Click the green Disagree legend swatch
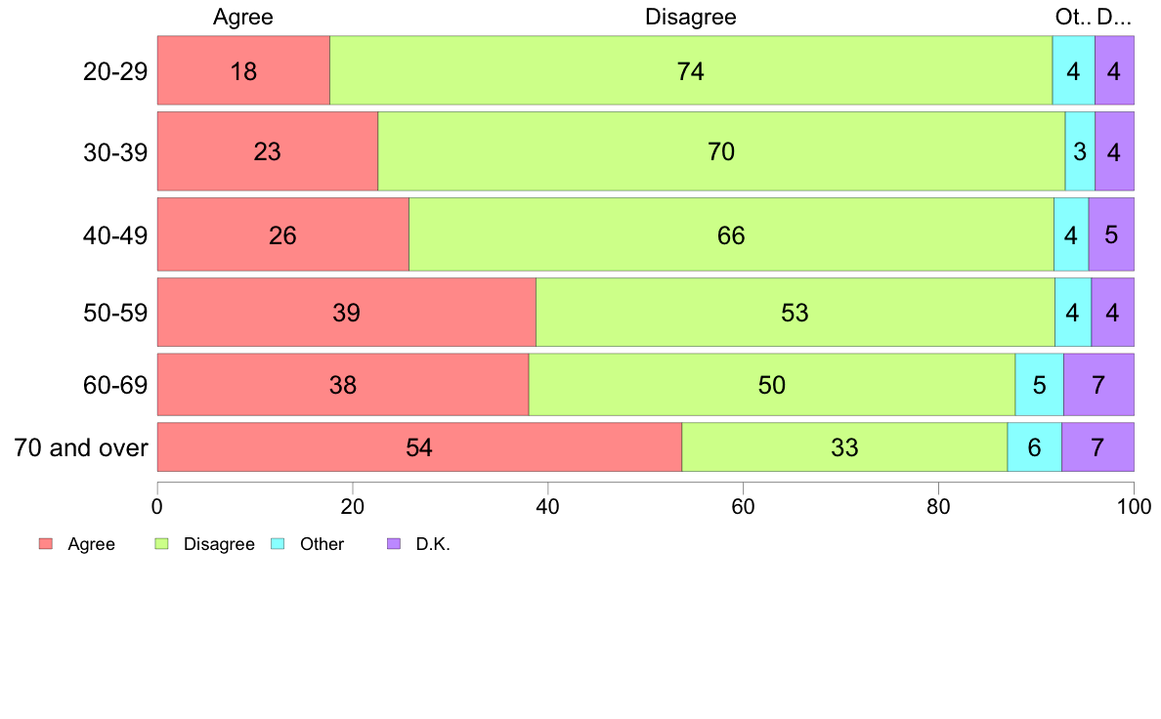The height and width of the screenshot is (719, 1161). coord(162,544)
